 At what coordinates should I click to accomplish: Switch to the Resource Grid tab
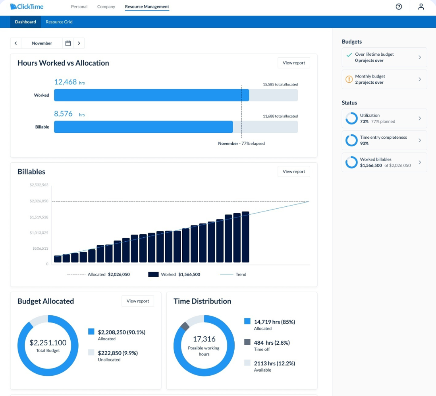[59, 22]
